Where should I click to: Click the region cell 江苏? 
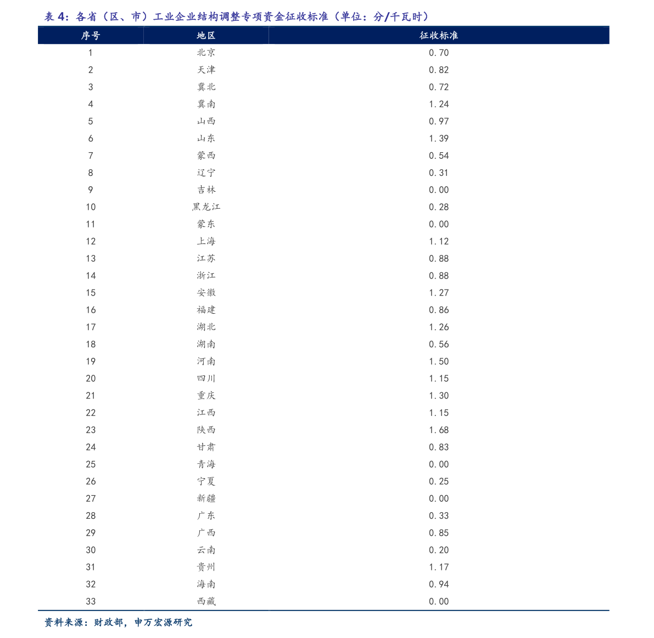click(206, 258)
